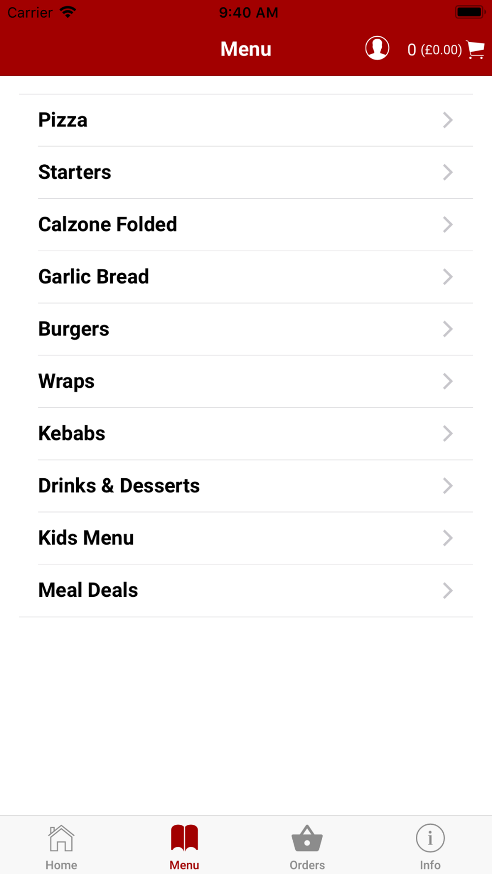The image size is (492, 874).
Task: Open the user account profile icon
Action: (x=377, y=48)
